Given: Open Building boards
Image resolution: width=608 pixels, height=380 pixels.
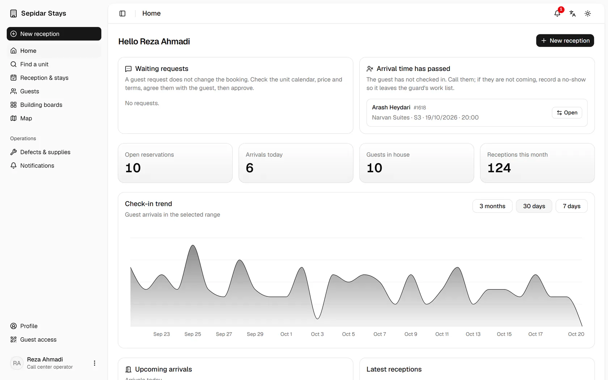Looking at the screenshot, I should tap(54, 105).
